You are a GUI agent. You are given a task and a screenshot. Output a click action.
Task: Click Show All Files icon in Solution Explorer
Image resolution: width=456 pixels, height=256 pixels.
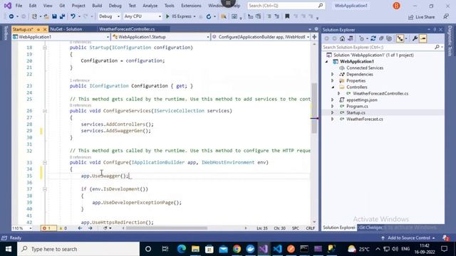[389, 38]
